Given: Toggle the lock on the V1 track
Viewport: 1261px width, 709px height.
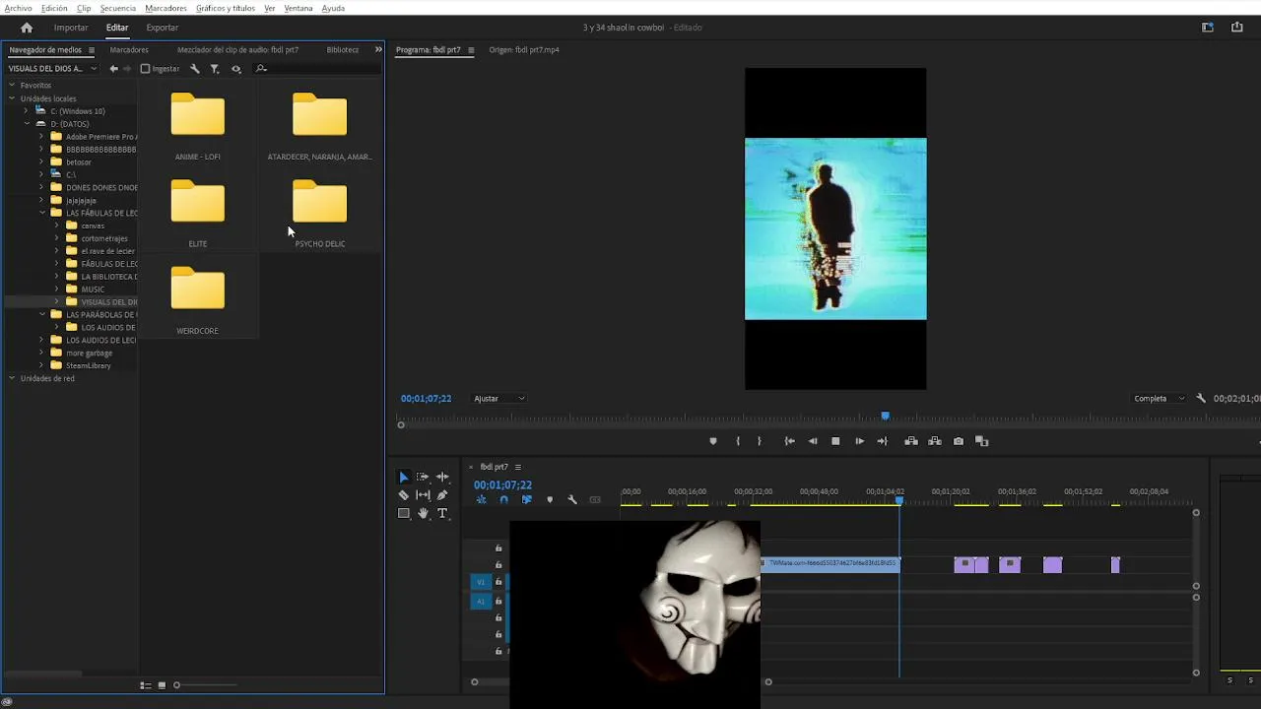Looking at the screenshot, I should point(498,582).
